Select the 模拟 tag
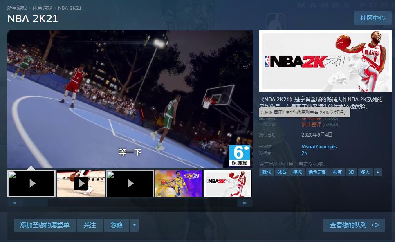The image size is (395, 242). [x=298, y=172]
